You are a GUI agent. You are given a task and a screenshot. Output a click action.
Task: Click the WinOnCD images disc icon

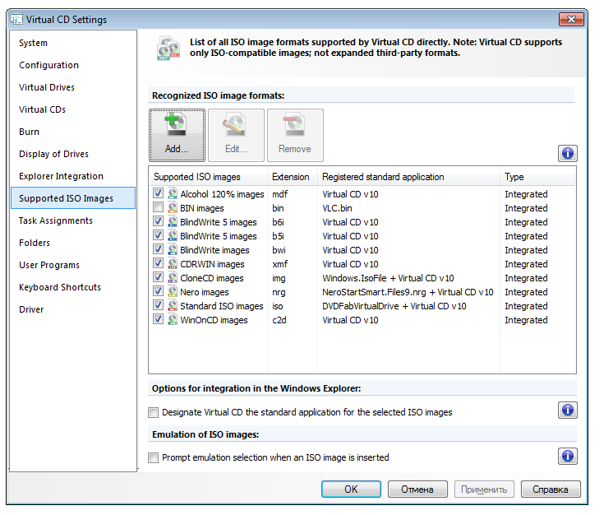173,320
